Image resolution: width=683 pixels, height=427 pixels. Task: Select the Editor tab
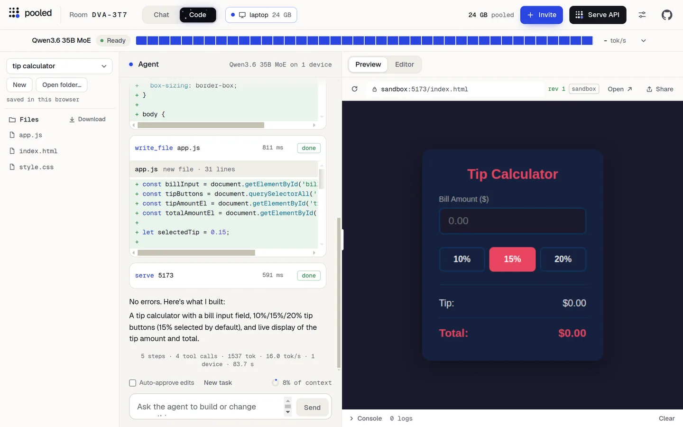coord(405,65)
